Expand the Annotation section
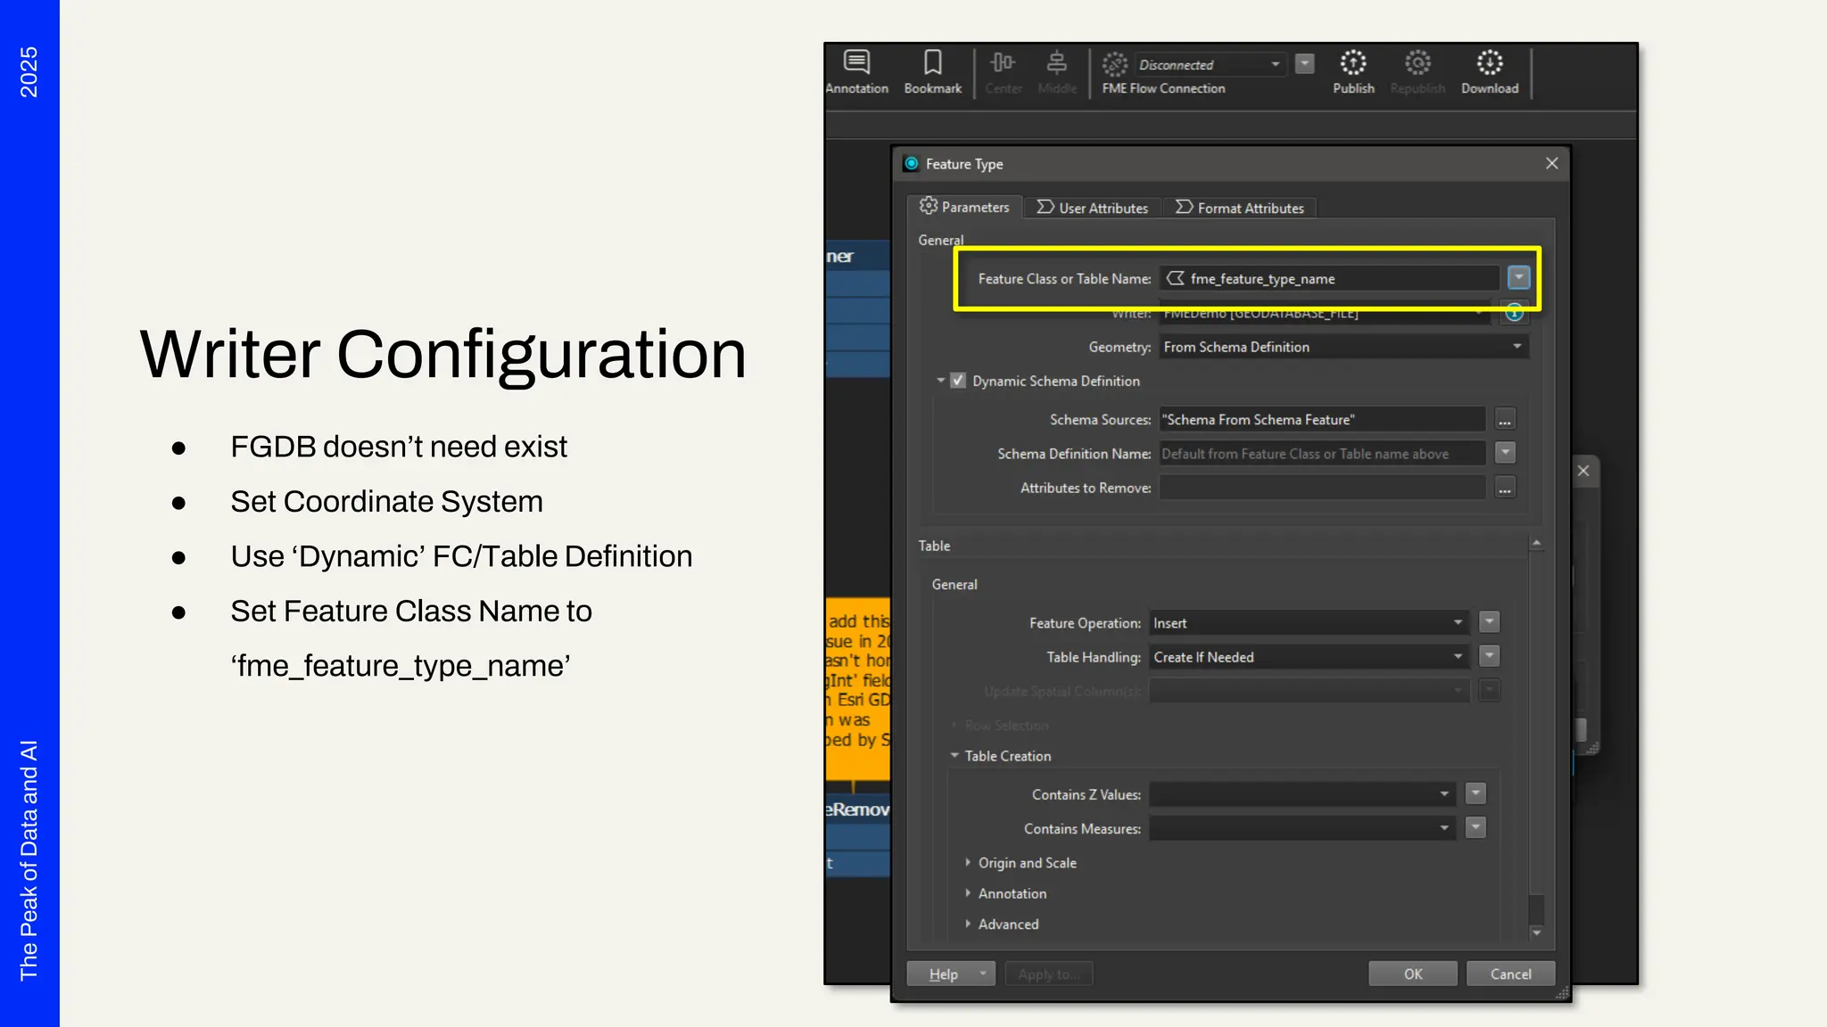Image resolution: width=1827 pixels, height=1027 pixels. coord(968,892)
